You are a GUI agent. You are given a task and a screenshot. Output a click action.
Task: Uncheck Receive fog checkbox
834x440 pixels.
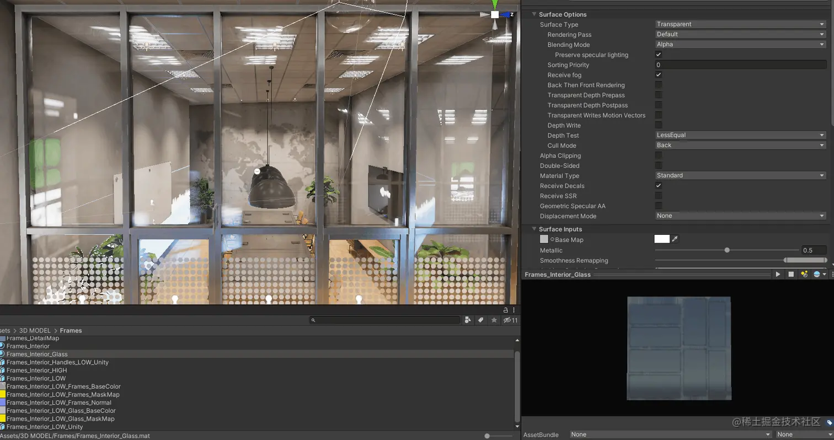[658, 74]
